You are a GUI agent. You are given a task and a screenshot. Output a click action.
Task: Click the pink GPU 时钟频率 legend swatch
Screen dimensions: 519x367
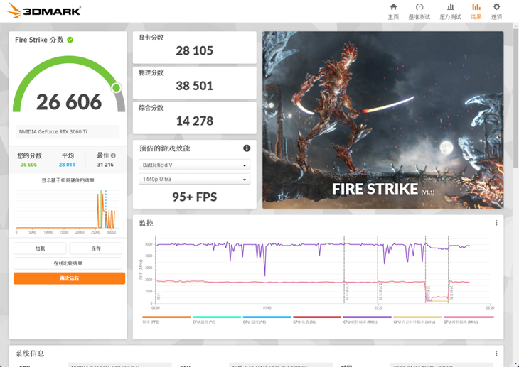tap(469, 317)
